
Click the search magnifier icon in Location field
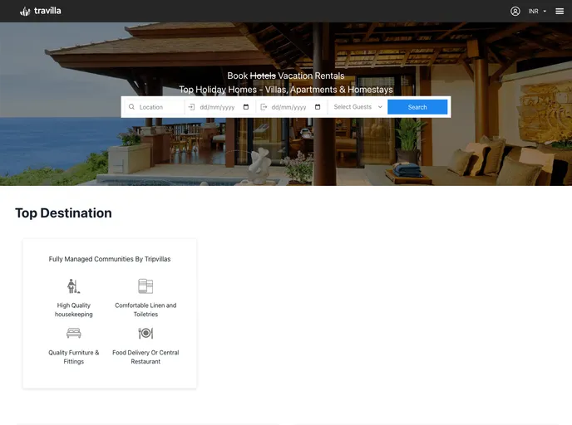[131, 107]
